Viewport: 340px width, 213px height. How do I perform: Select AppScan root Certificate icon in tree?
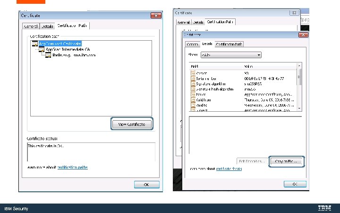click(34, 44)
